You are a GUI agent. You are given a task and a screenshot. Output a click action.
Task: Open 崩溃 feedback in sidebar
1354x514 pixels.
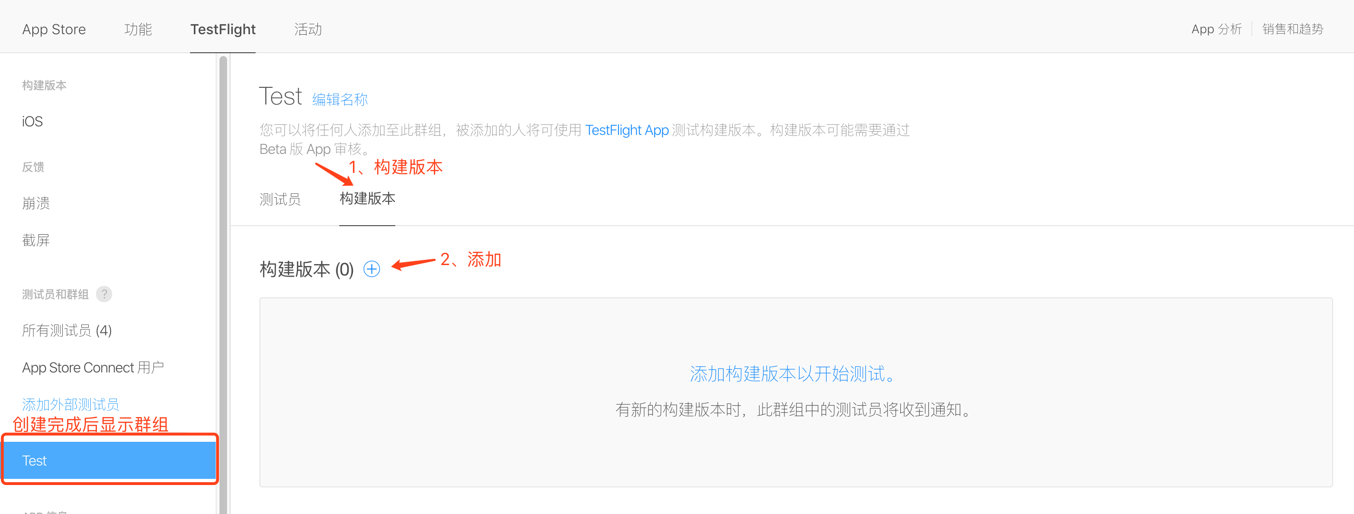coord(36,203)
